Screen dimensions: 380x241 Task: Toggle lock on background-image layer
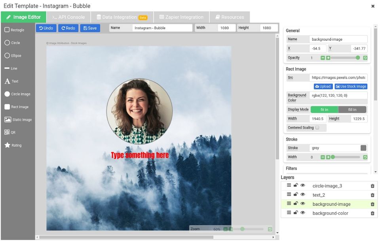[296, 203]
